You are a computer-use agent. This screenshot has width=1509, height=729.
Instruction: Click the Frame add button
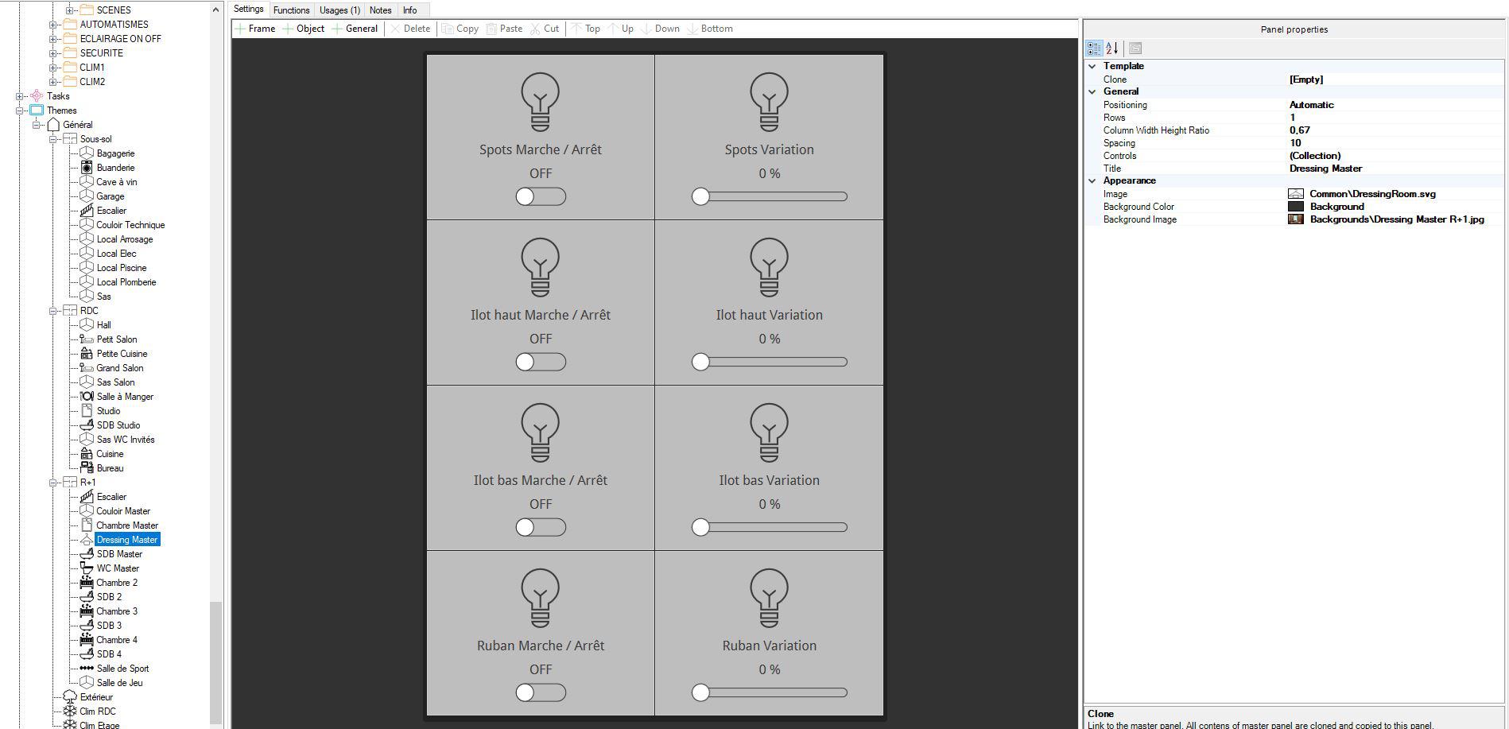(255, 29)
